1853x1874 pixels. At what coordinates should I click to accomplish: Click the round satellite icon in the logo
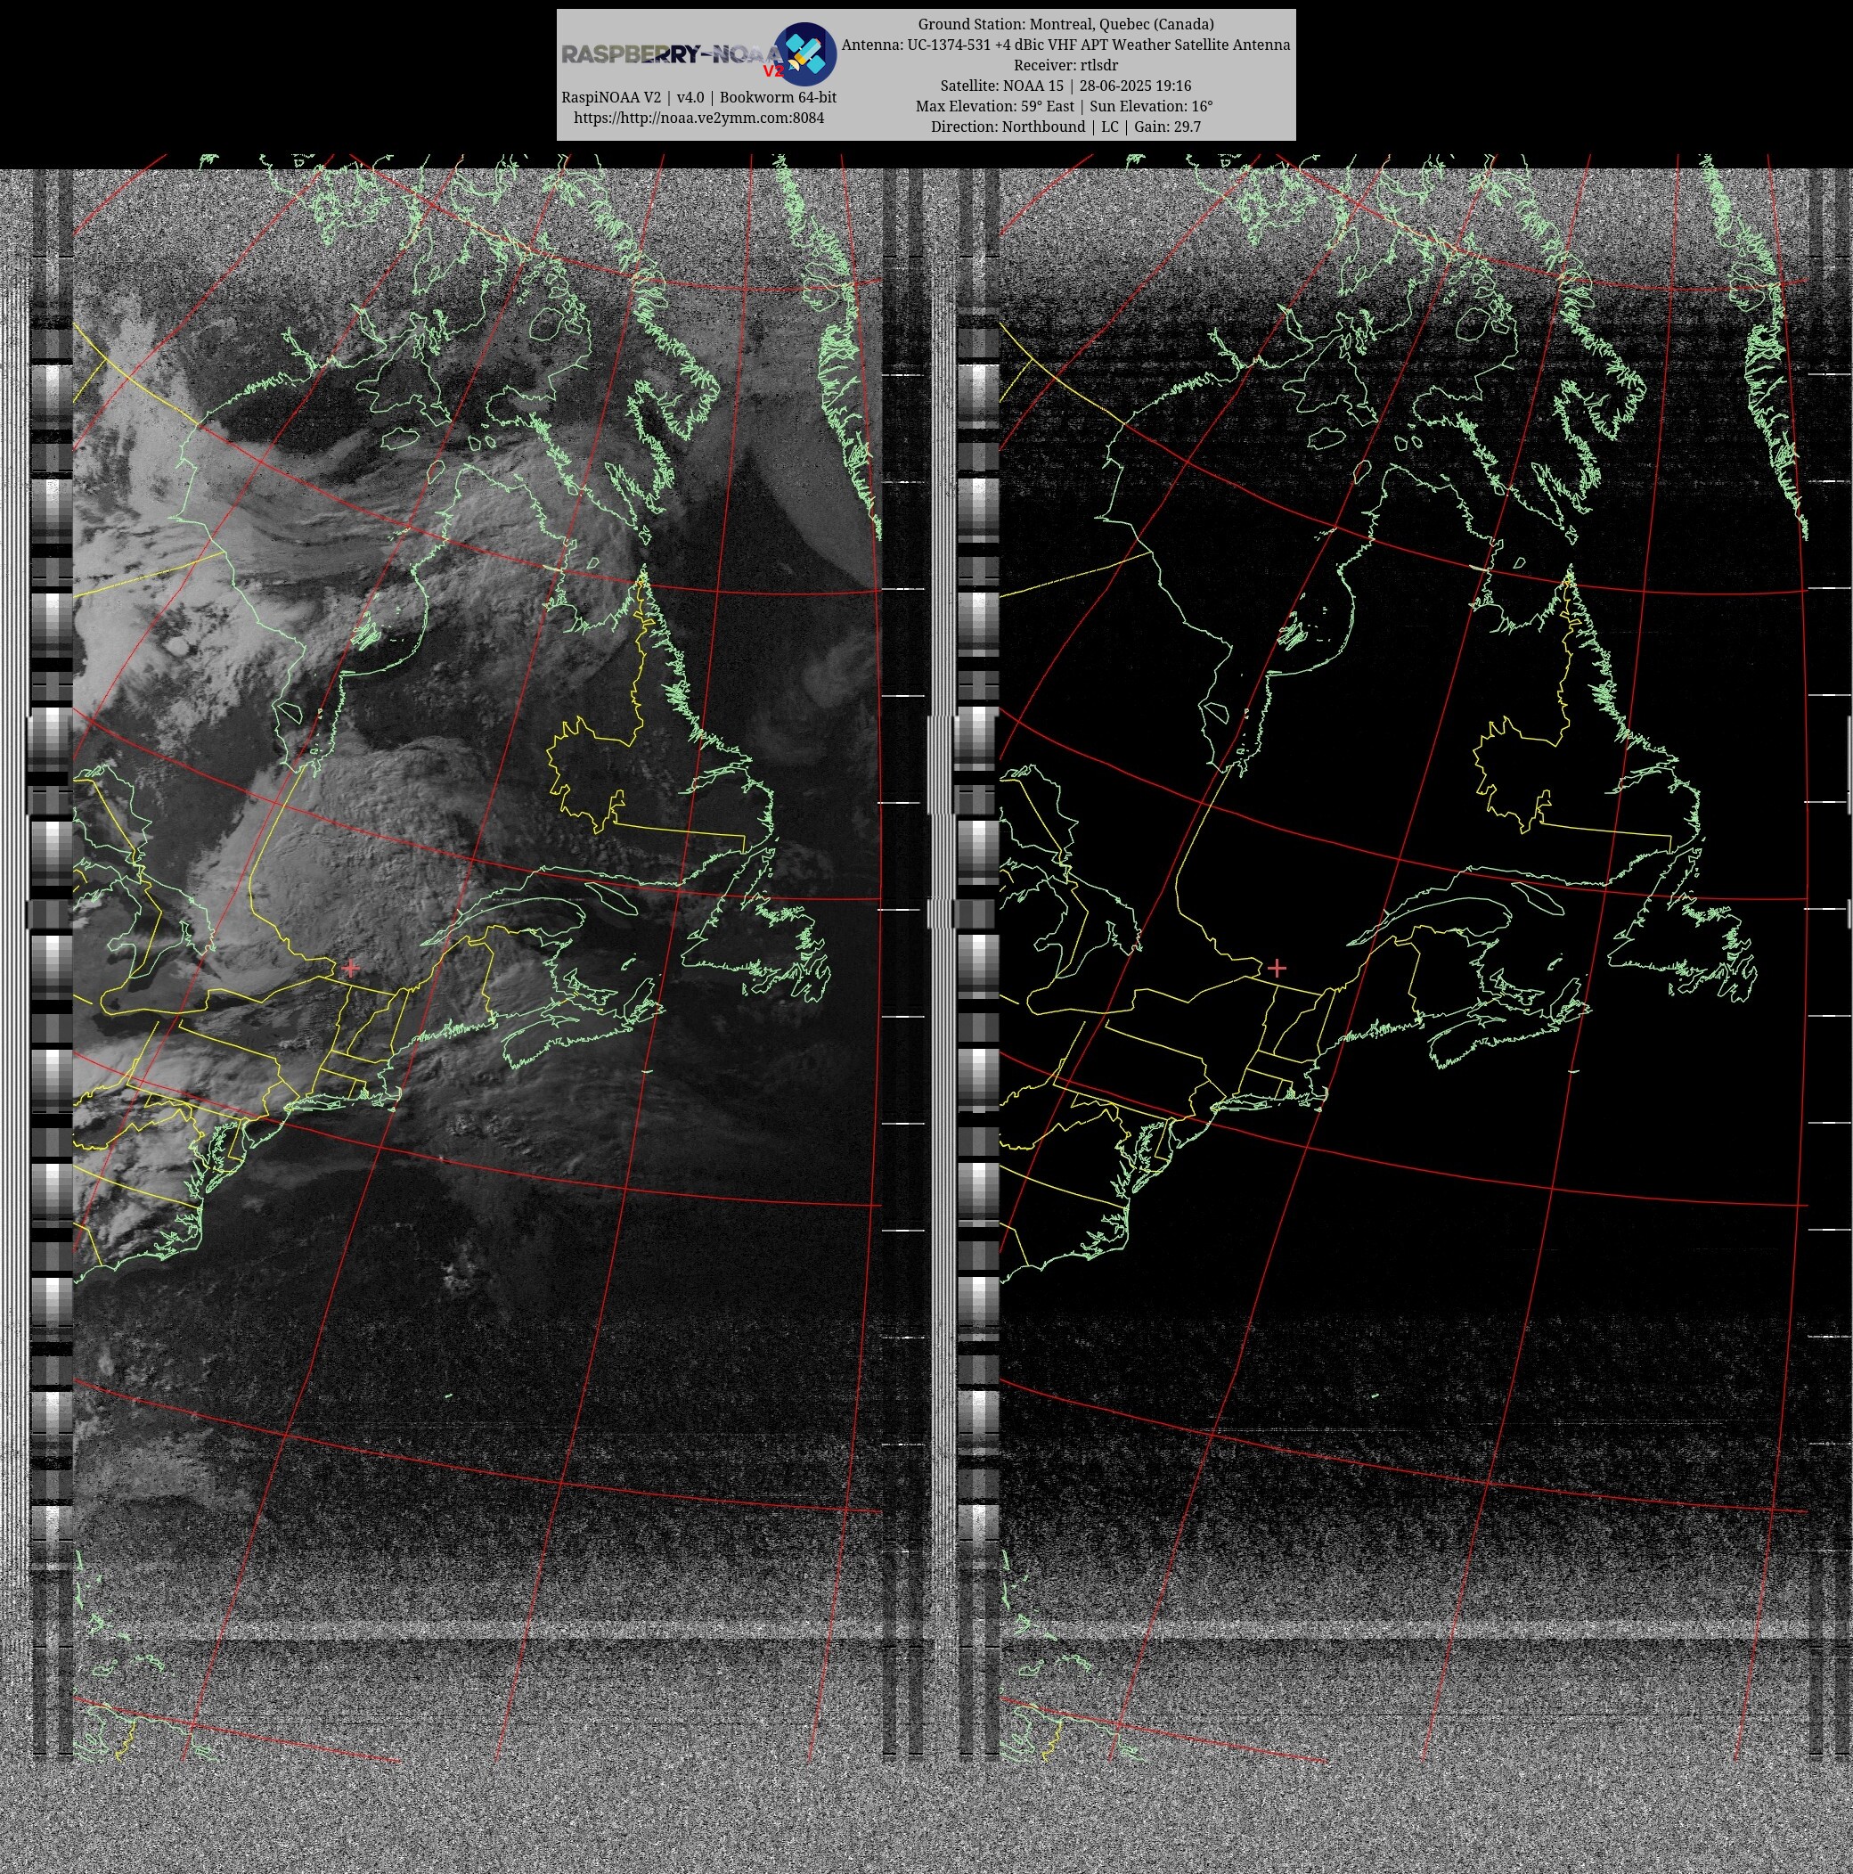tap(804, 53)
